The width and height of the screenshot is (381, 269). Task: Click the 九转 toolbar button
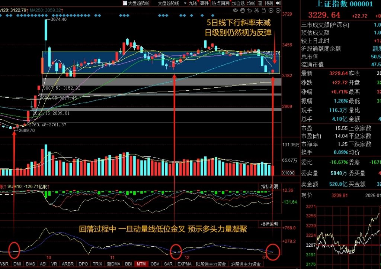[x=193, y=3]
